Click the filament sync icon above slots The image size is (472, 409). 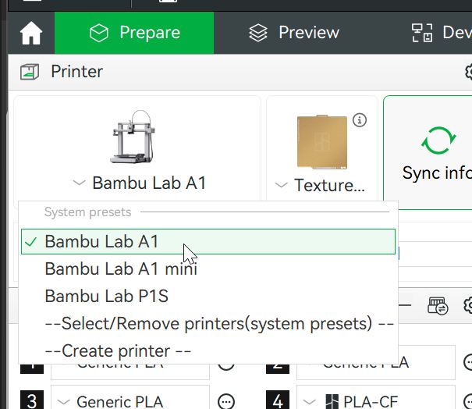437,306
